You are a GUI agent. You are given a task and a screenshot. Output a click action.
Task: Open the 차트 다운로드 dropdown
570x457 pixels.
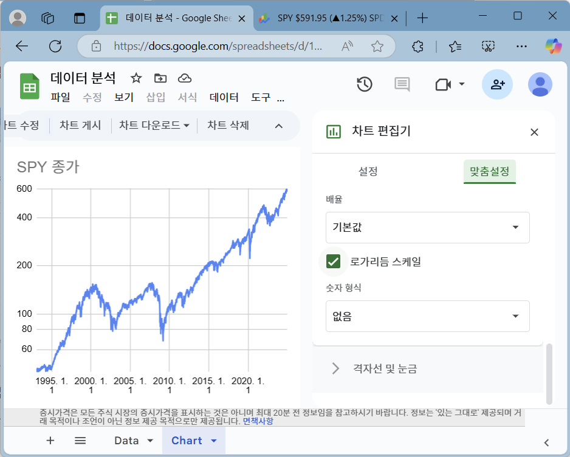(x=154, y=125)
